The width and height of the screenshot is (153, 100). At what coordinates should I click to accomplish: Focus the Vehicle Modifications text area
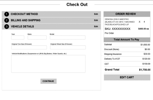tap(48, 64)
